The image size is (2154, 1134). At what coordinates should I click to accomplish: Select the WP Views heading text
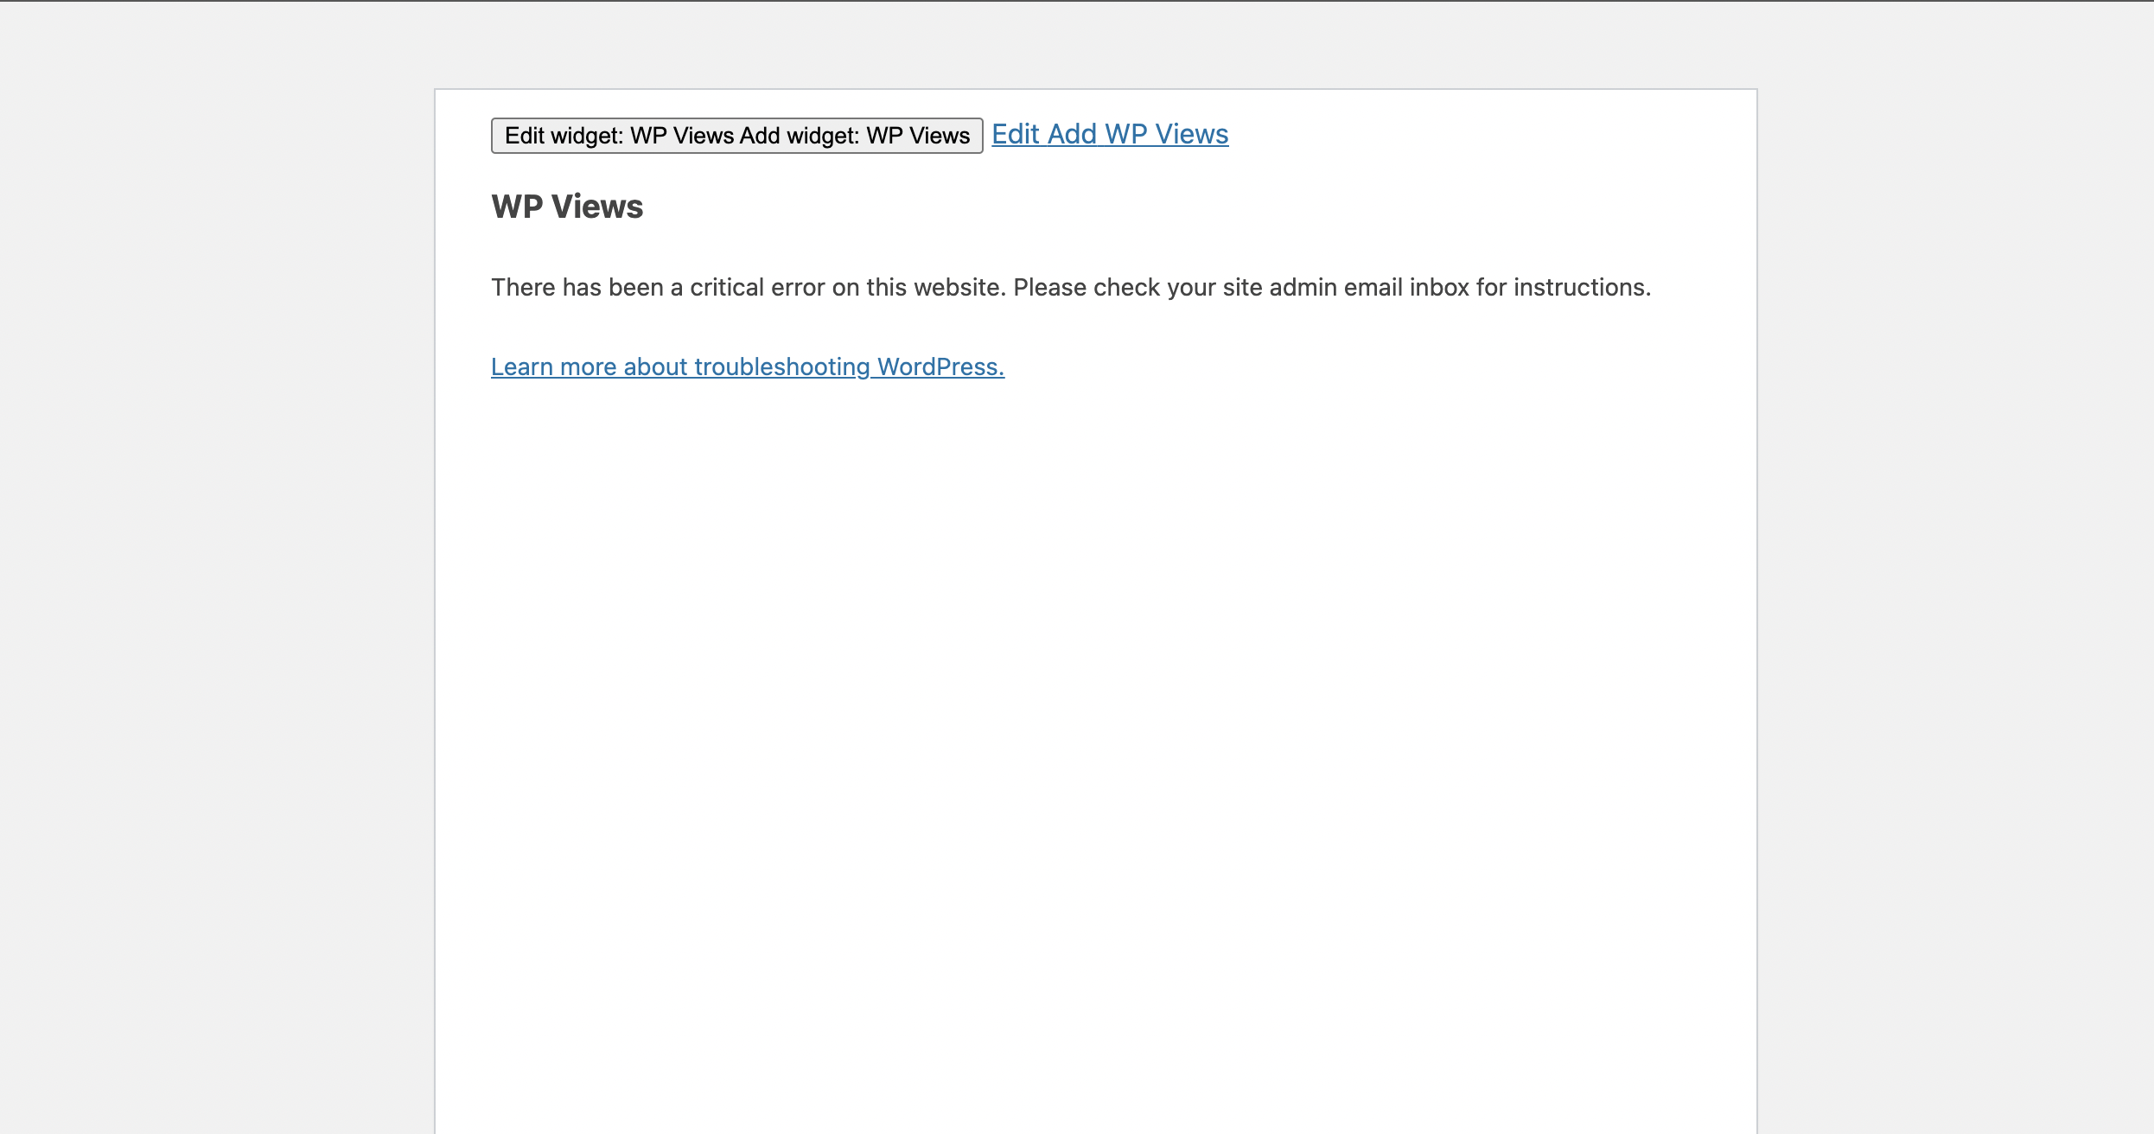567,207
